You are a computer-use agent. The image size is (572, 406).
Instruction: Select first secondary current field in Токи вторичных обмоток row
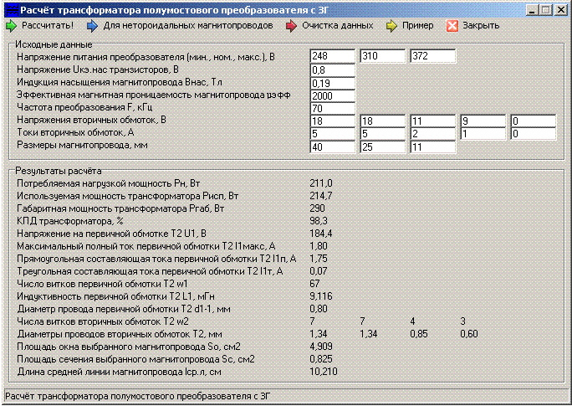(332, 134)
